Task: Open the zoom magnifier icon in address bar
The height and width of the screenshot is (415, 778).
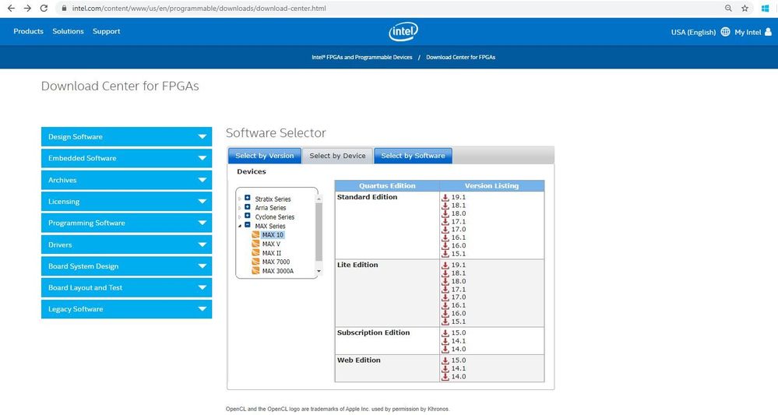Action: pyautogui.click(x=728, y=9)
